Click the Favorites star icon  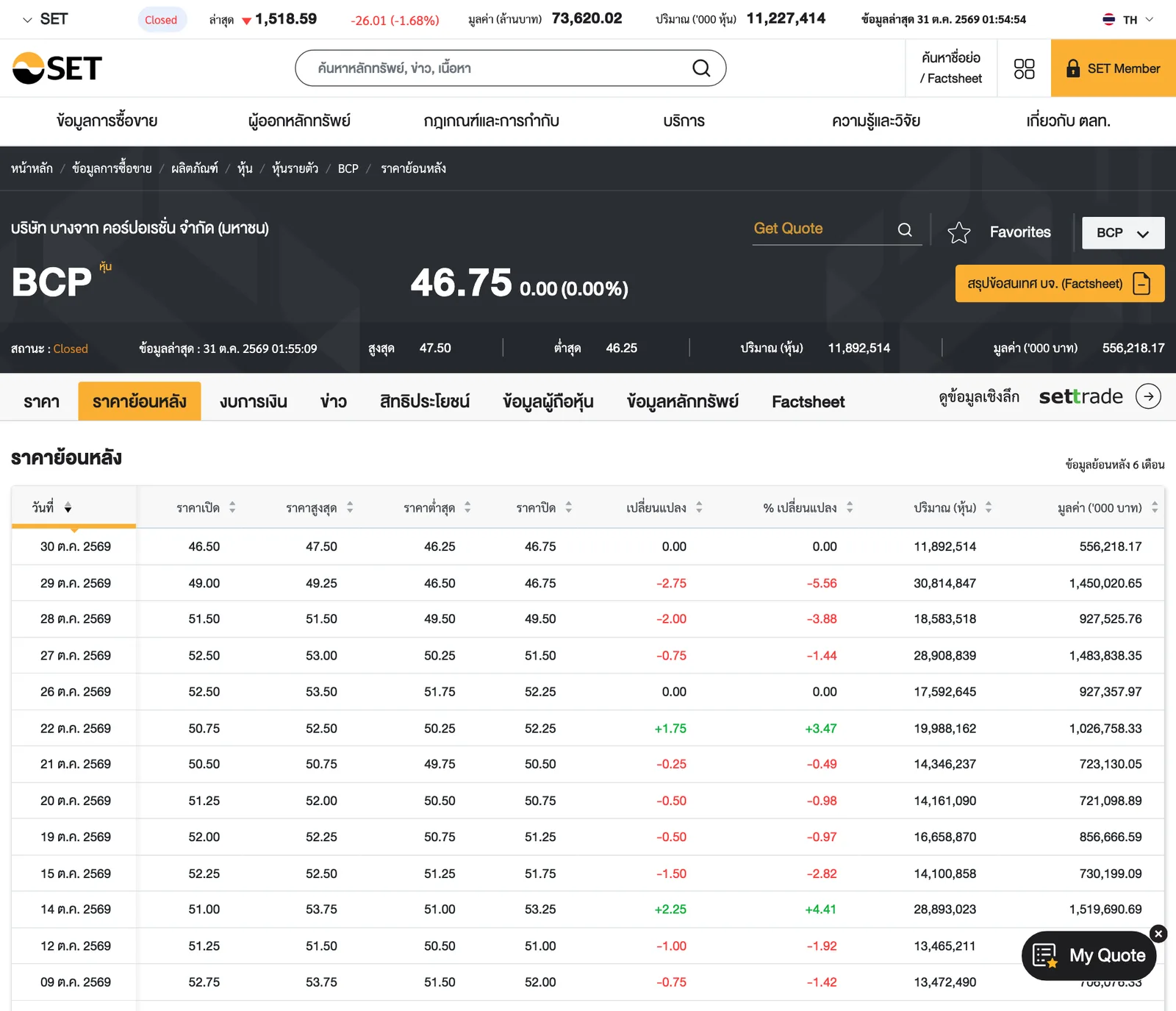click(x=959, y=232)
